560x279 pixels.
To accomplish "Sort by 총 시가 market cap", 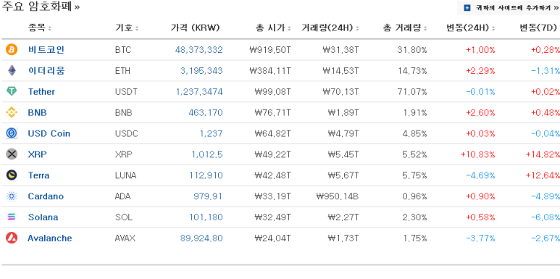I will [273, 28].
